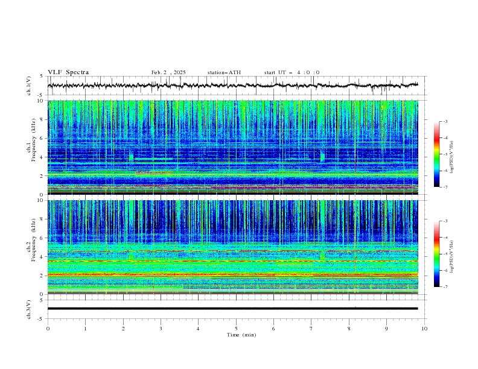This screenshot has width=478, height=369.
Task: Click the time axis tick label "9"
Action: [386, 329]
